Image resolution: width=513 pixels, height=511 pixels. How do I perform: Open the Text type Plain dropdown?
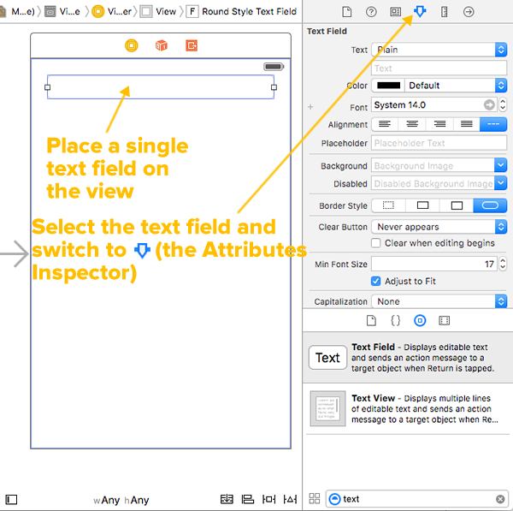439,50
